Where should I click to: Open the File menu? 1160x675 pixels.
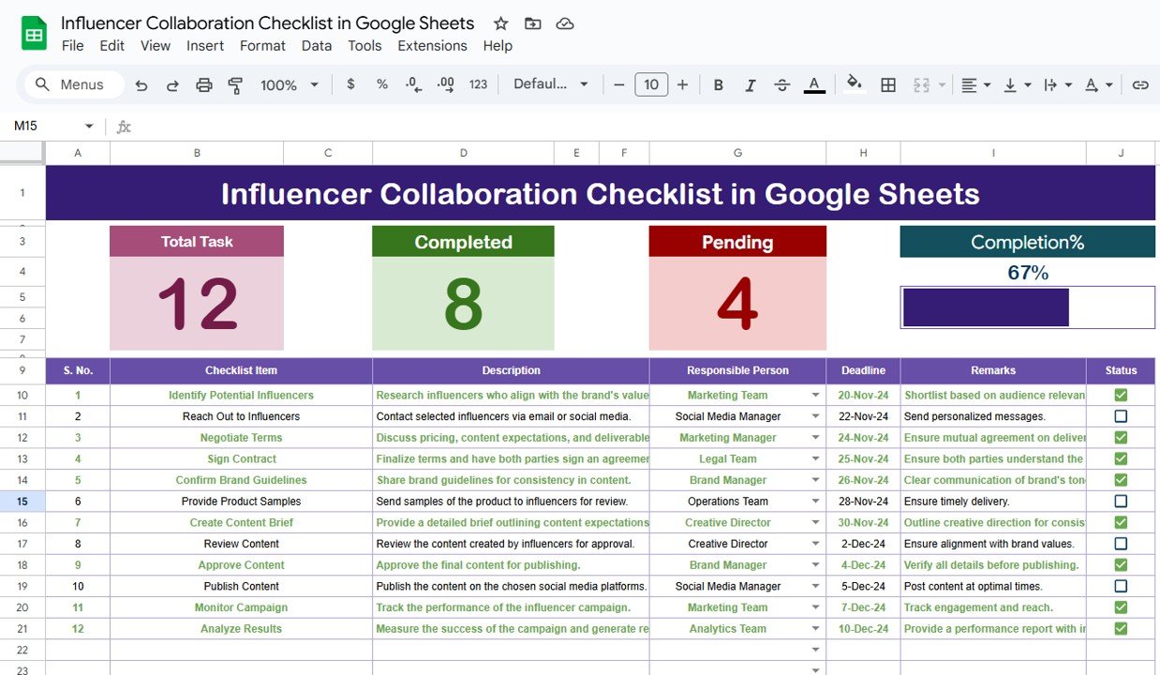point(72,46)
